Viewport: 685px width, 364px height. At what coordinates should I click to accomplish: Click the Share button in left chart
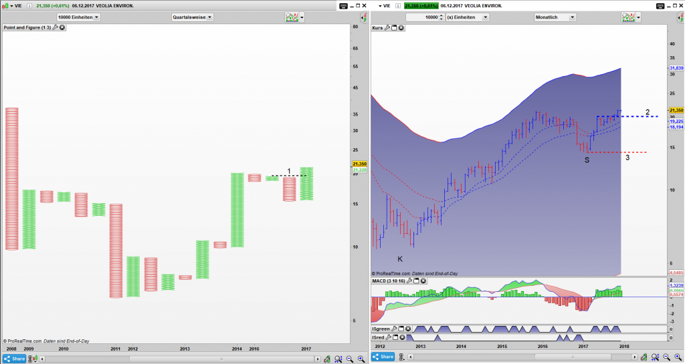coord(15,359)
